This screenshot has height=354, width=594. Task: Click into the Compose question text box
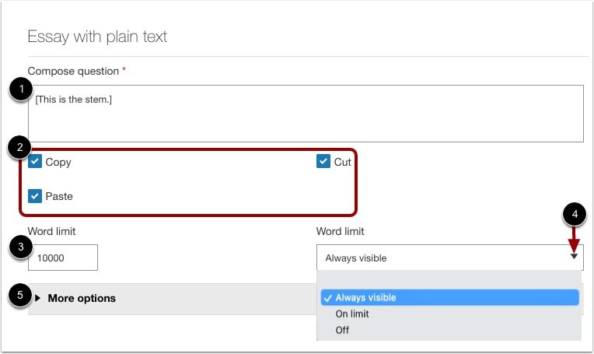(305, 114)
